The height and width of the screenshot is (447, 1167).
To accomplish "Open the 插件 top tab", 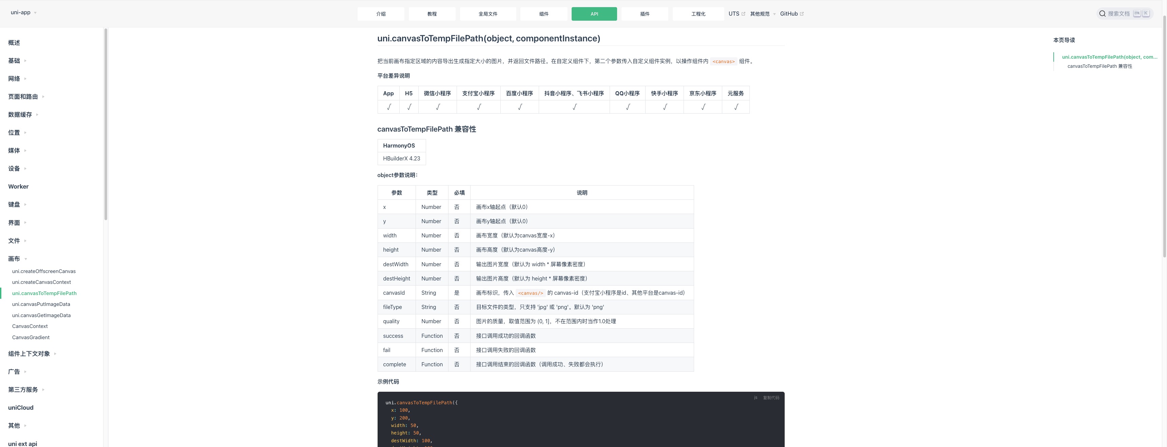I will point(645,14).
